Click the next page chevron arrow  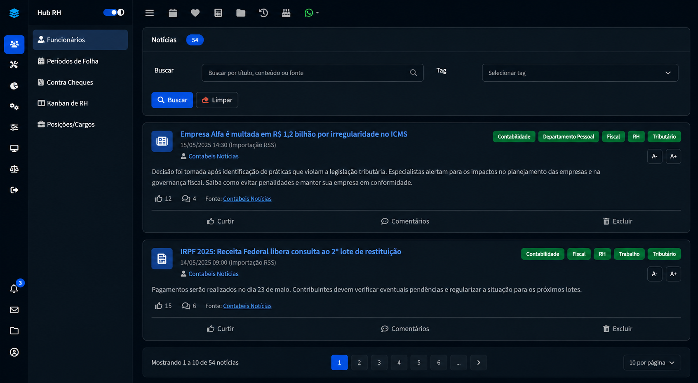(479, 363)
